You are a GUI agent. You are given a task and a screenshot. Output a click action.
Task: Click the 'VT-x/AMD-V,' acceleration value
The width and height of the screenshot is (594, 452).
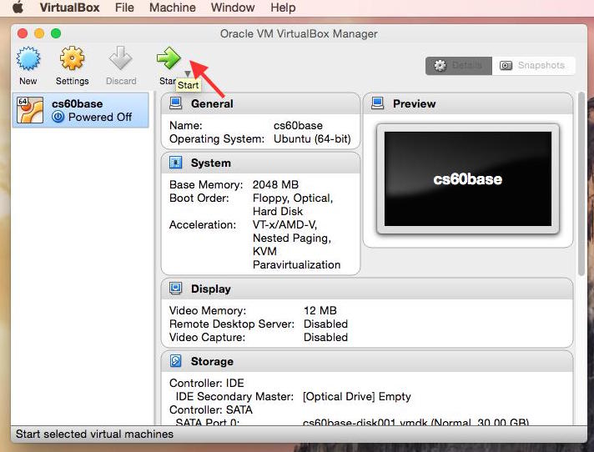pos(284,225)
